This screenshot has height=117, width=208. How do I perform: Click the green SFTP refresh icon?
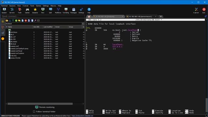pyautogui.click(x=16, y=20)
